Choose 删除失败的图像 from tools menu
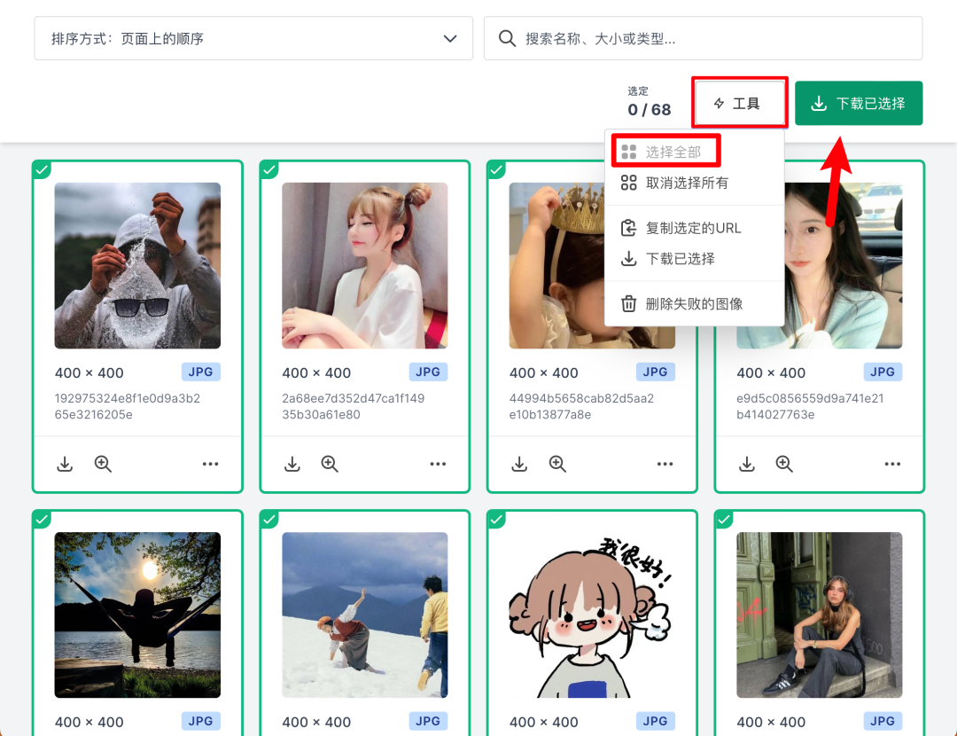The width and height of the screenshot is (957, 736). point(694,303)
